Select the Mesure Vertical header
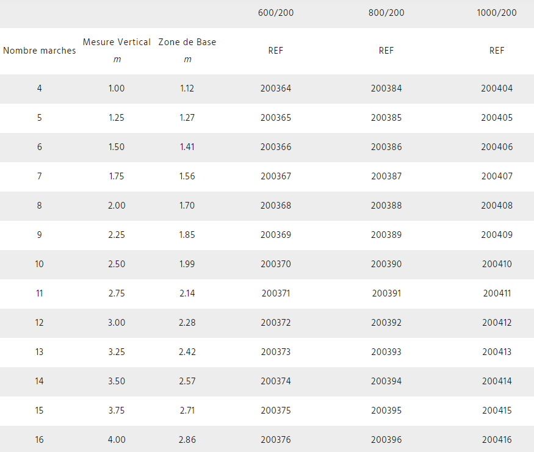The width and height of the screenshot is (534, 452). pos(117,42)
